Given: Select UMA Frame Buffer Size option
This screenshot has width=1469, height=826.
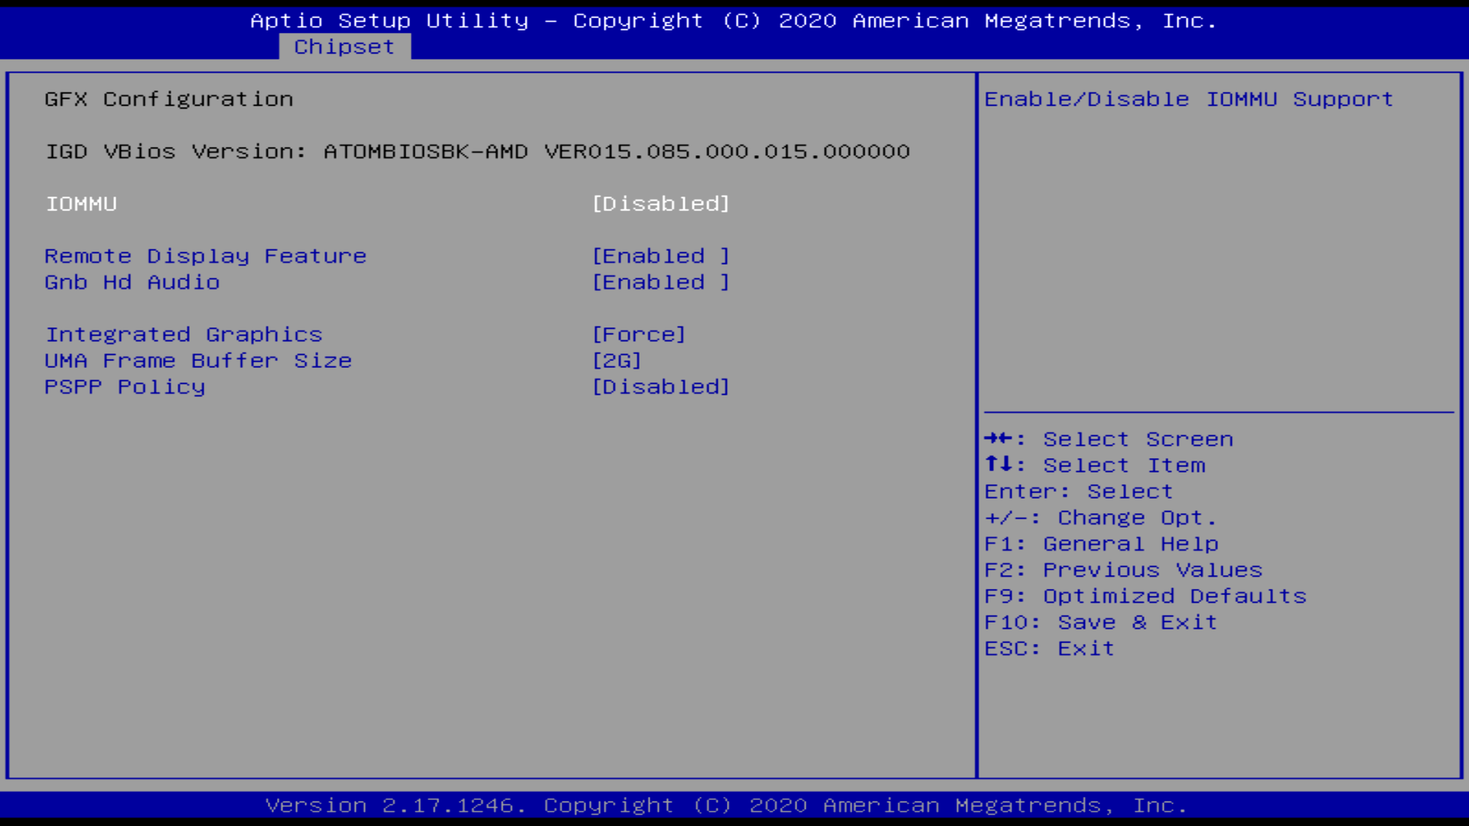Looking at the screenshot, I should [198, 360].
